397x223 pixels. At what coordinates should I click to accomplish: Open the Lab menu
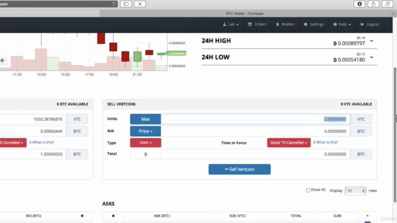coord(231,24)
